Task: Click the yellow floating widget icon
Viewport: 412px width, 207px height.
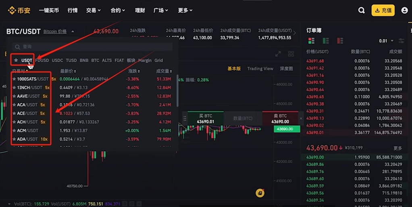Action: 260,193
